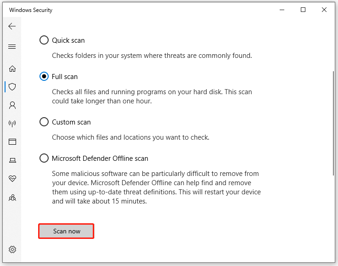Choose the Custom scan radio option
Viewport: 338px width, 266px height.
tap(44, 122)
